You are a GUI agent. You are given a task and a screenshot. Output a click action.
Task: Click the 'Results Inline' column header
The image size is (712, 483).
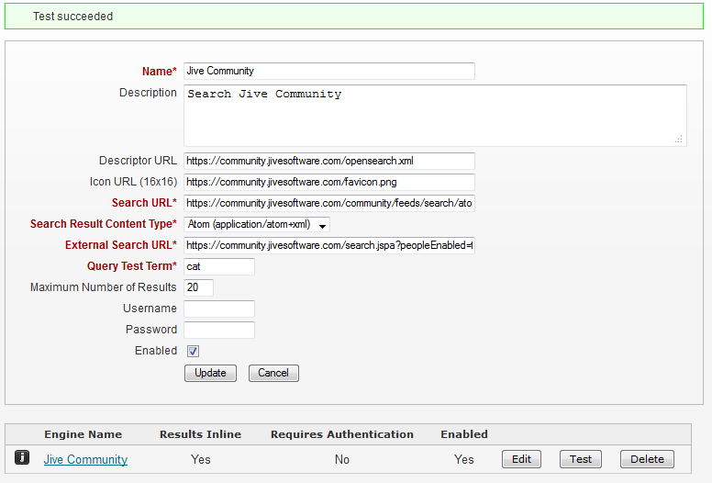coord(200,434)
